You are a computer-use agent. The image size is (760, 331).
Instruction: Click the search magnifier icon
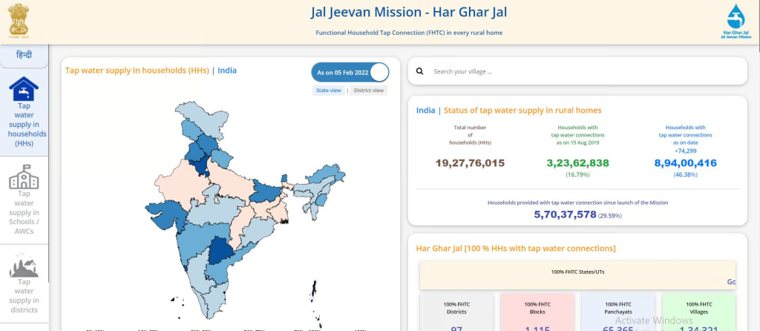click(x=420, y=71)
